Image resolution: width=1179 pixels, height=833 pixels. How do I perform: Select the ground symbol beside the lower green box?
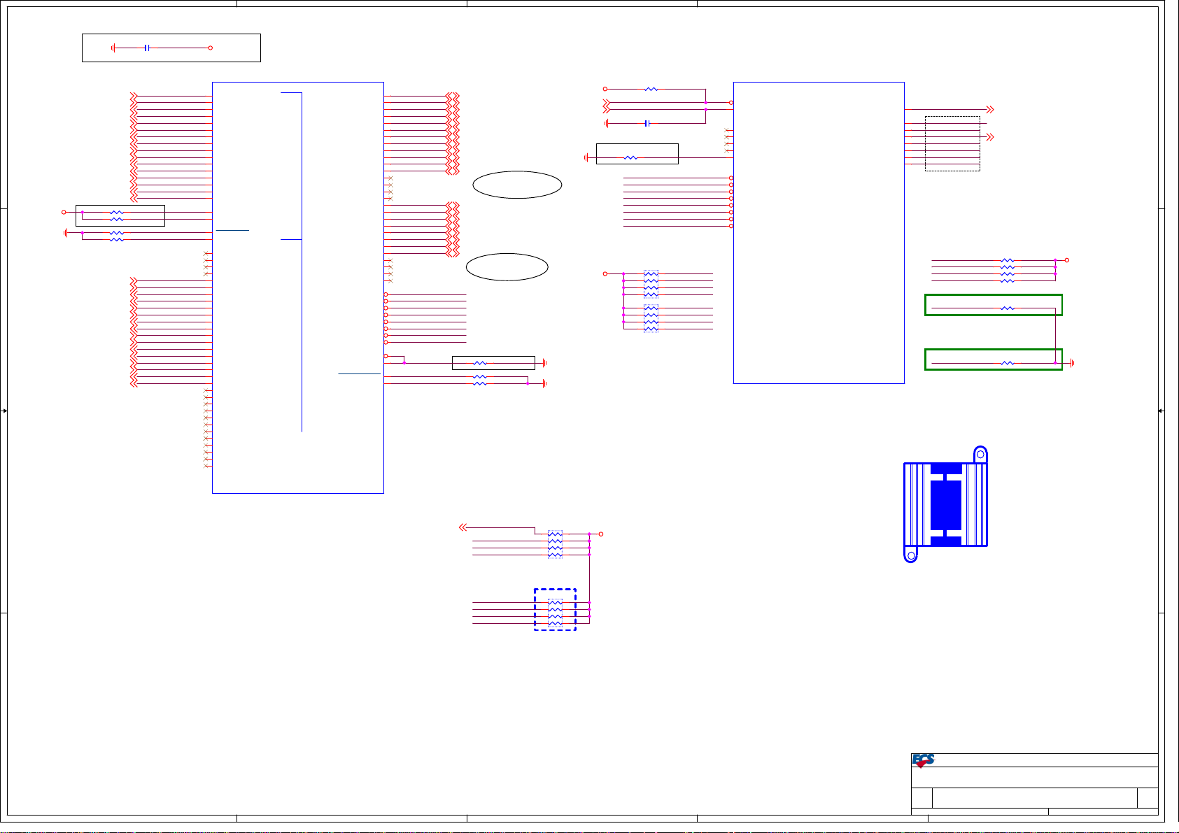tap(1071, 363)
